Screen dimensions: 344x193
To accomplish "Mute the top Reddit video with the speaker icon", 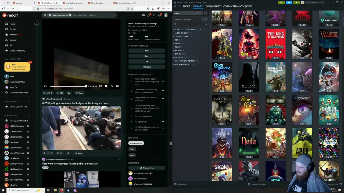I will pos(117,86).
